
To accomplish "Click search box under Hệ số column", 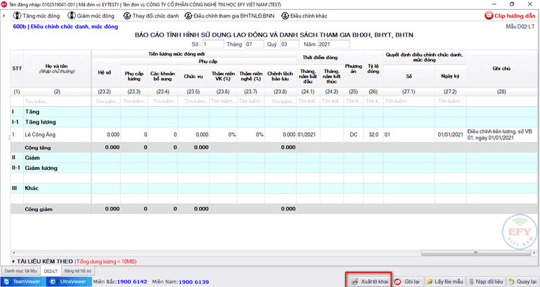I will (x=105, y=101).
